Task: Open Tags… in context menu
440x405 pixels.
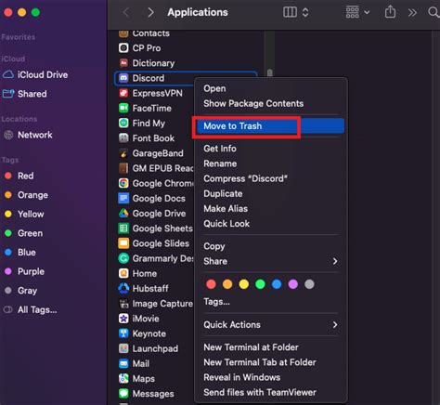Action: 216,302
